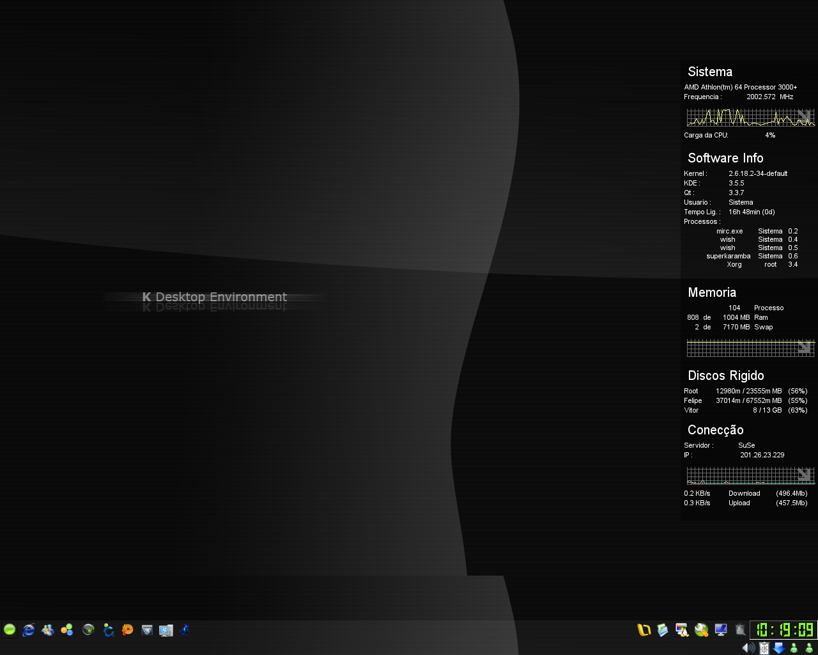
Task: Open the green SUSE start menu button
Action: coord(10,630)
